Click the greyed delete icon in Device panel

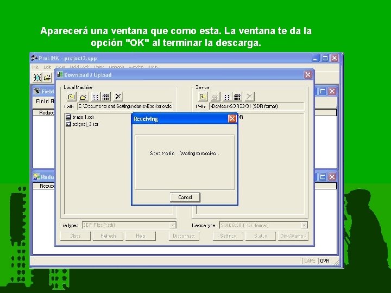pyautogui.click(x=249, y=97)
